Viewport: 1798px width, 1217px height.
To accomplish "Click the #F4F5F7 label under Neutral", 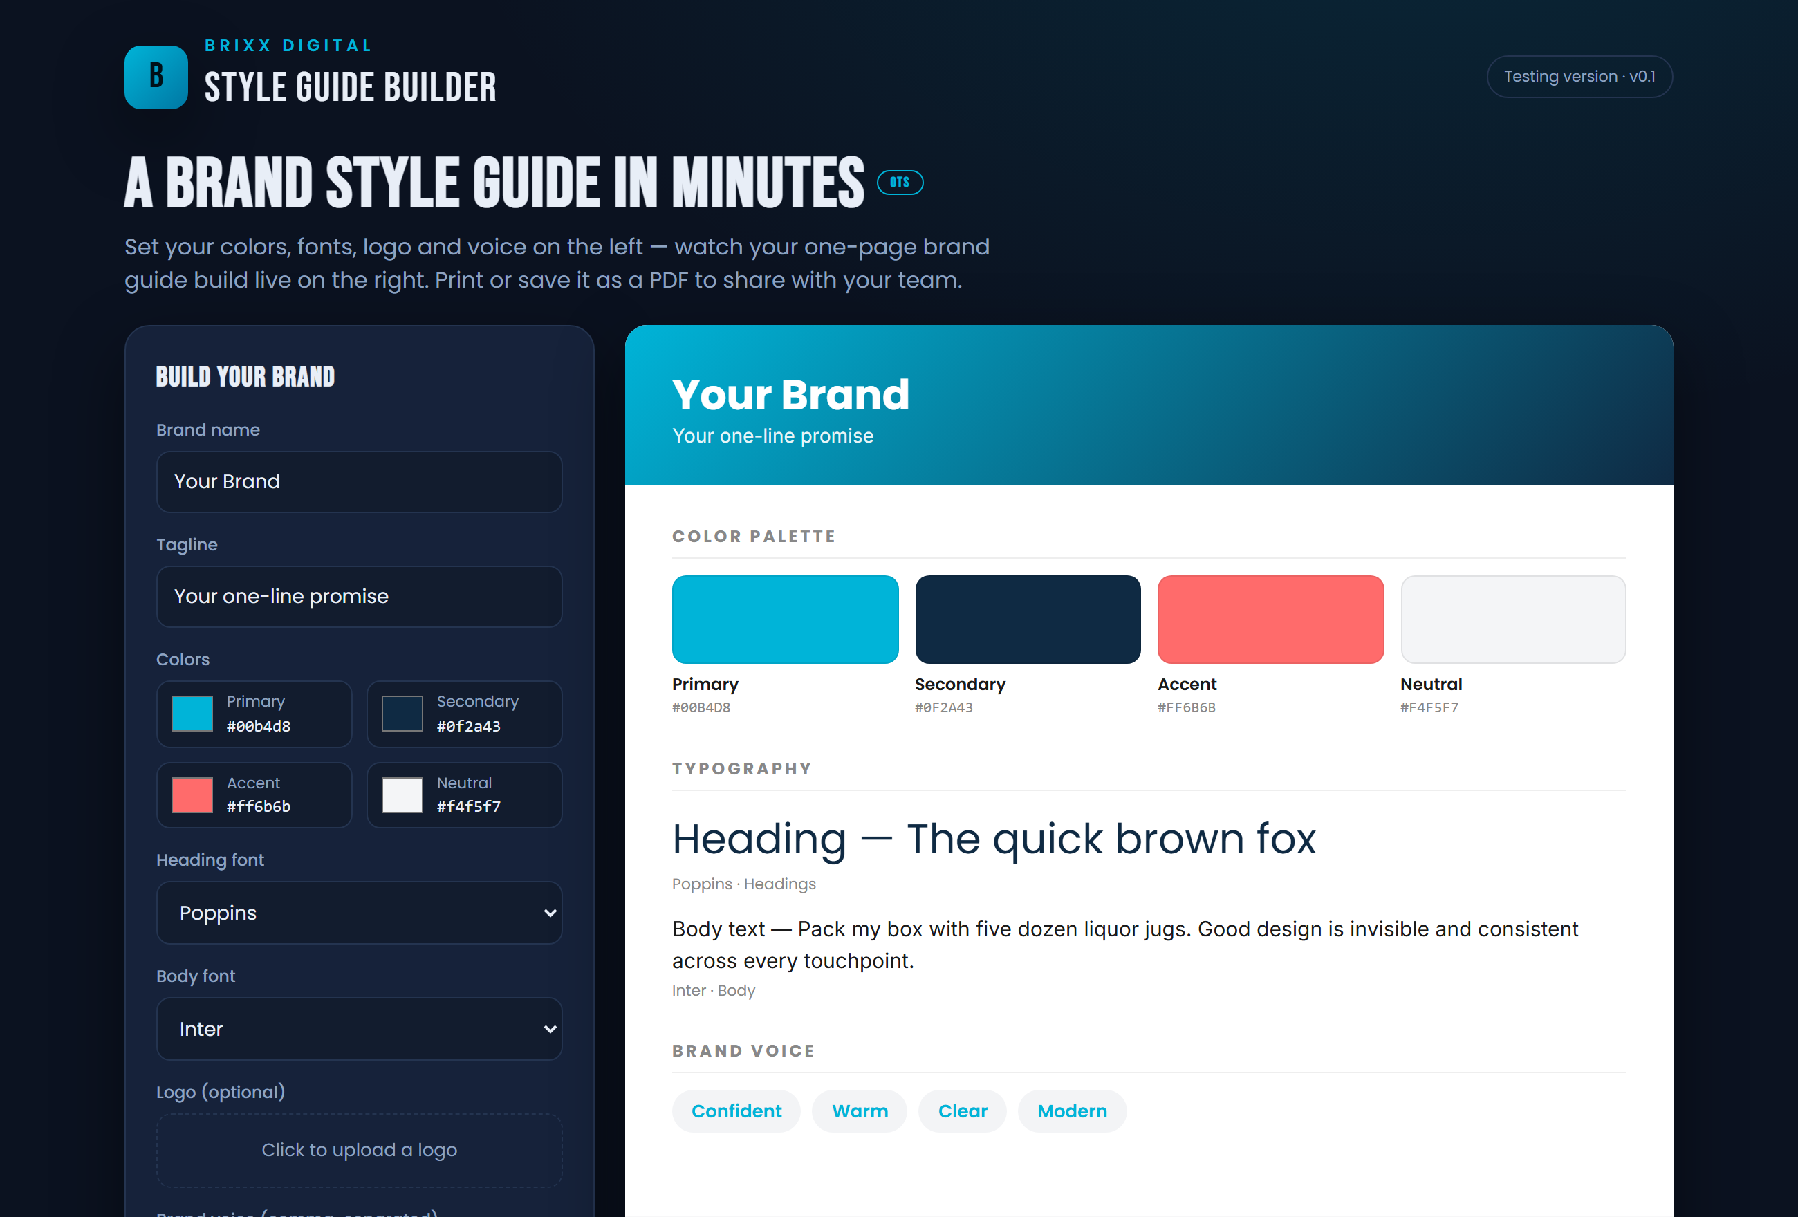I will (x=1429, y=707).
